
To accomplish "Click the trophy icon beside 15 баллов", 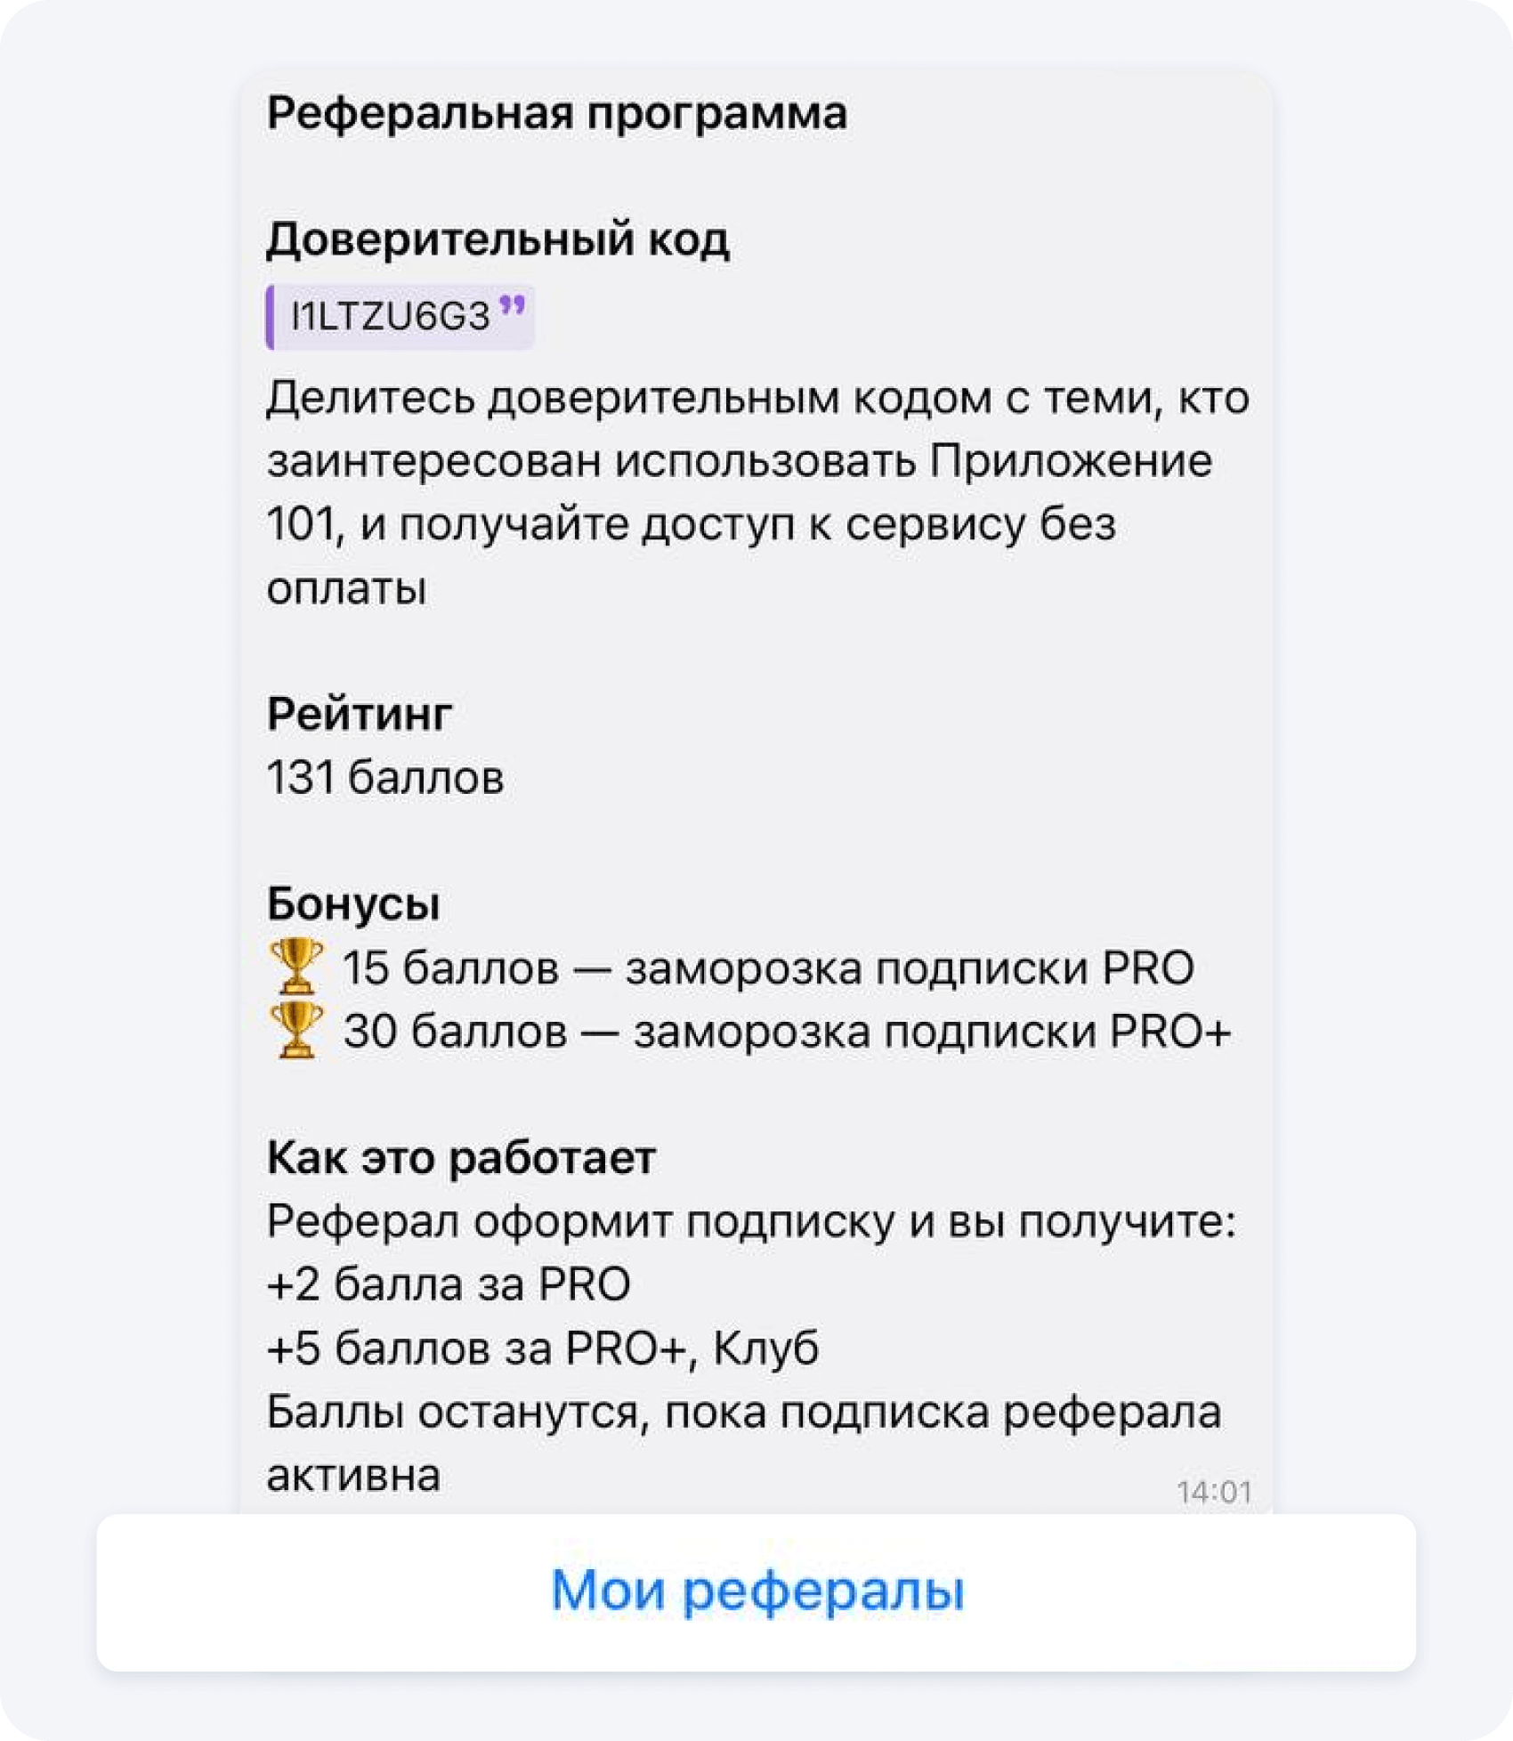I will 296,967.
